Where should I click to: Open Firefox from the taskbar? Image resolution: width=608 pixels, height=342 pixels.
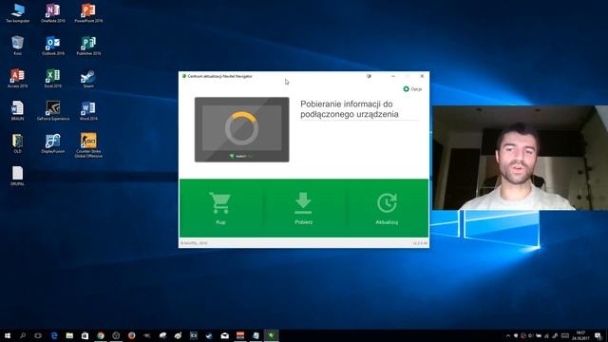click(x=131, y=335)
